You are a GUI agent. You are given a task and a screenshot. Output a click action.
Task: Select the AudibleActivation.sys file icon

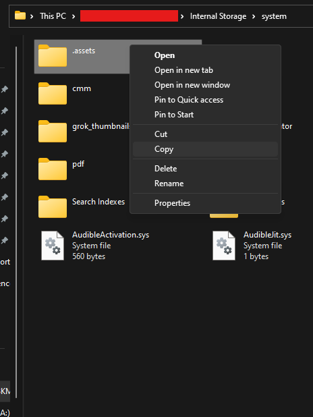click(x=53, y=246)
